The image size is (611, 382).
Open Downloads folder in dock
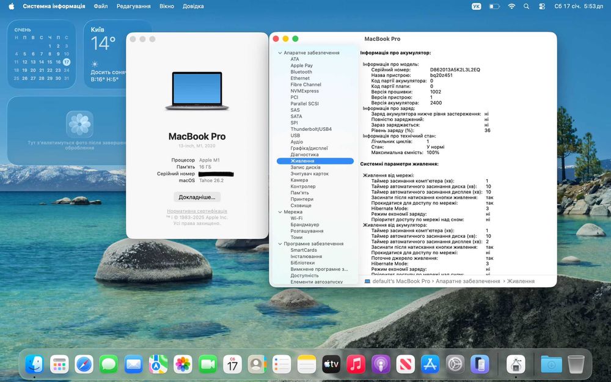551,364
